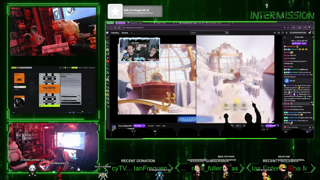Click the Subscribe button
This screenshot has height=180, width=320.
(272, 126)
